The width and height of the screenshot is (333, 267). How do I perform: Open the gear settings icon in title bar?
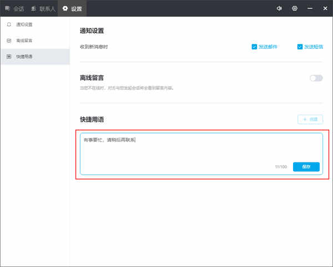(x=295, y=8)
